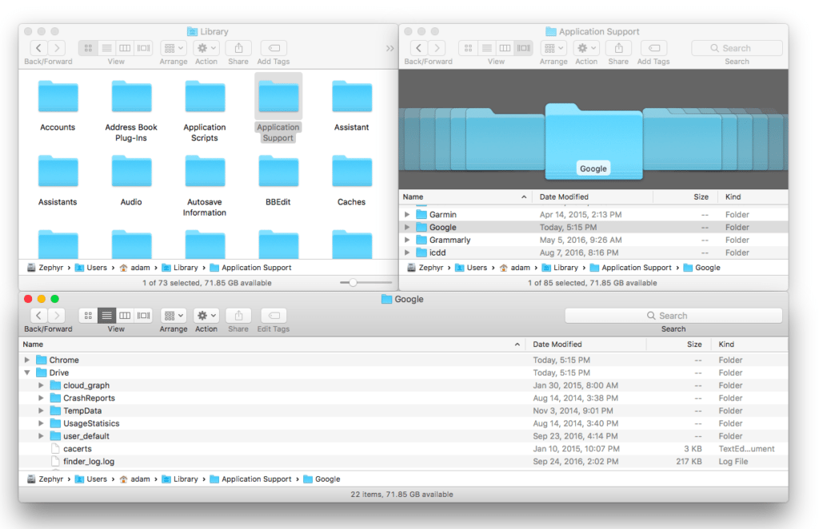
Task: Expand the Chrome folder
Action: [x=27, y=360]
